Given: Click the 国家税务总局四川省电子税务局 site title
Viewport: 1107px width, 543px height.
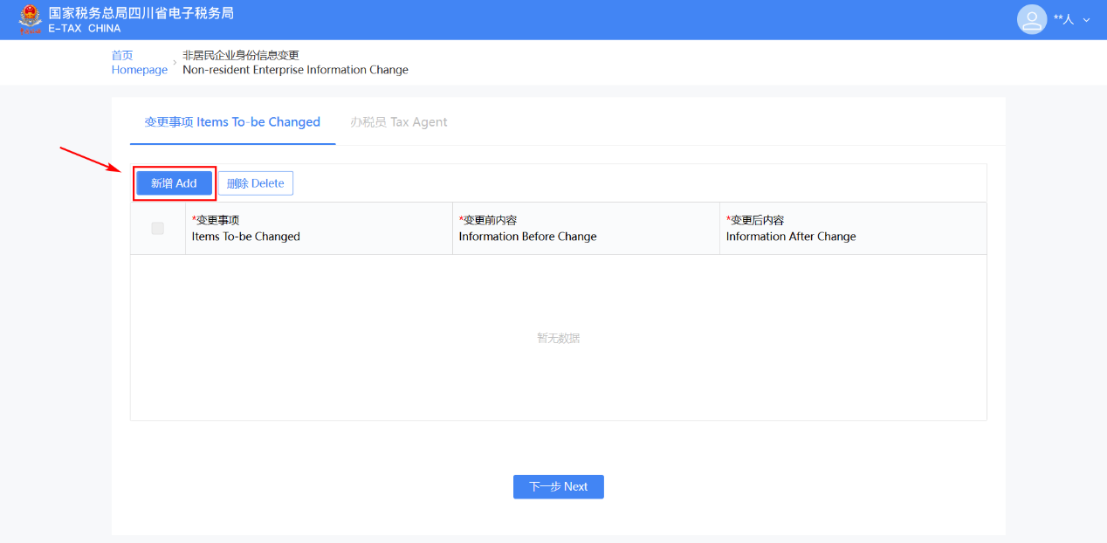Looking at the screenshot, I should coord(141,13).
